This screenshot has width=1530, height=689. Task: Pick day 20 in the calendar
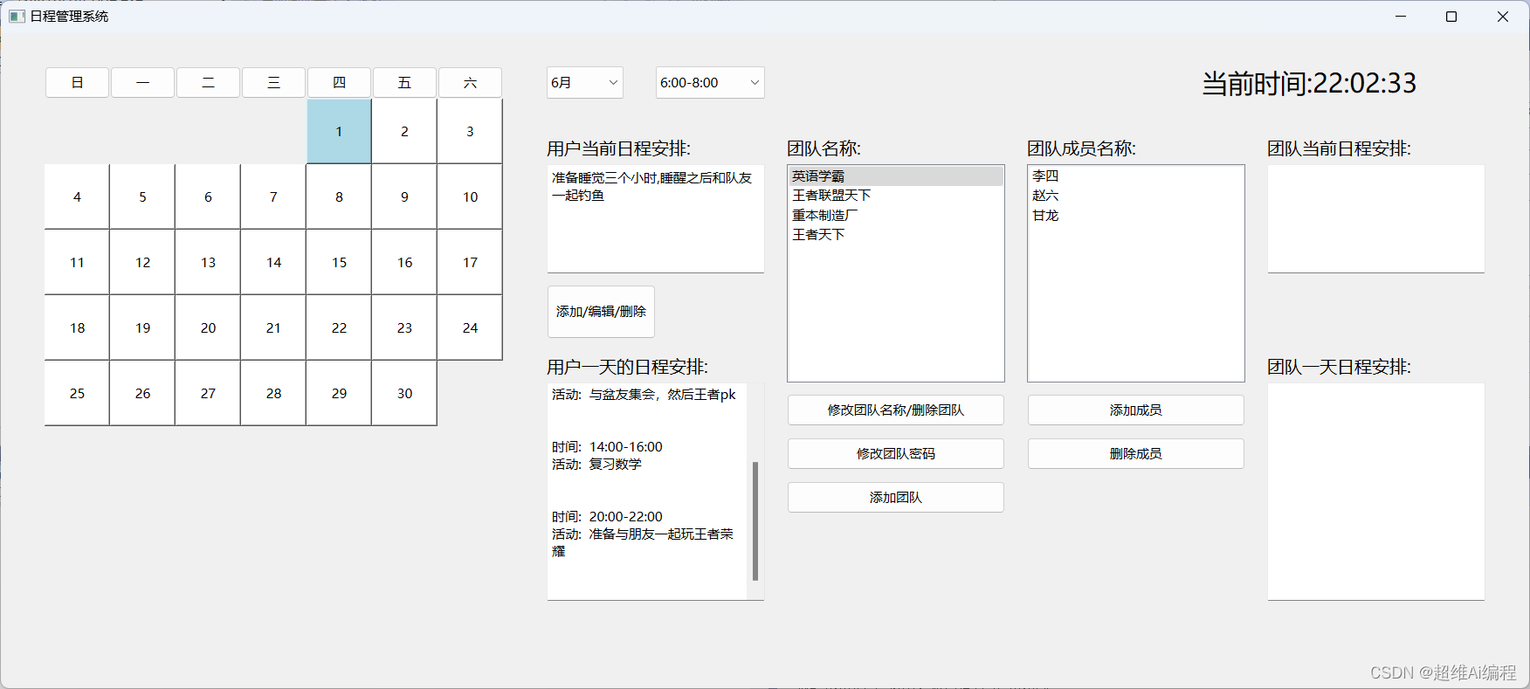[x=208, y=328]
